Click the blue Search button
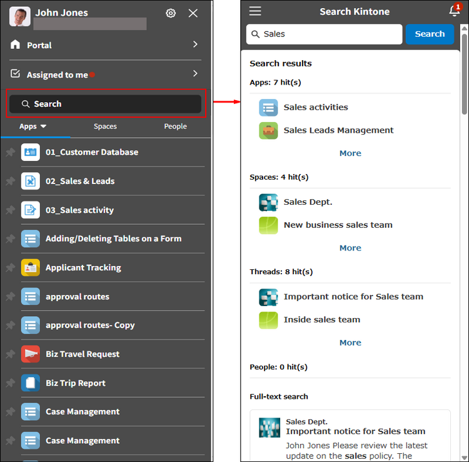469x462 pixels. [430, 34]
